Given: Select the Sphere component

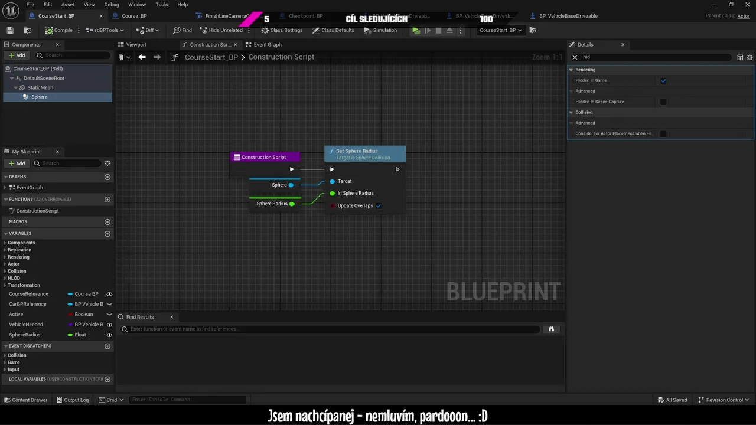Looking at the screenshot, I should click(40, 97).
